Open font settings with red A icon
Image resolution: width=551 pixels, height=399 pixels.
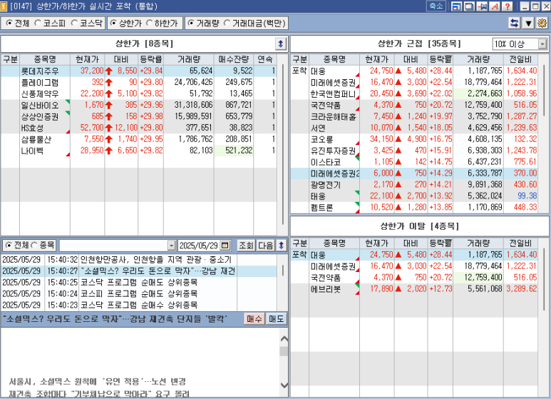(x=495, y=6)
